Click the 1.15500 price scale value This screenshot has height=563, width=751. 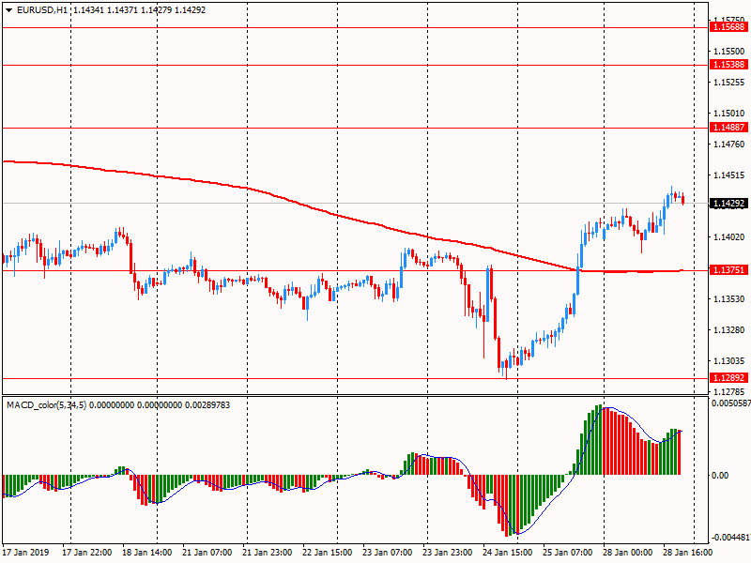(729, 52)
